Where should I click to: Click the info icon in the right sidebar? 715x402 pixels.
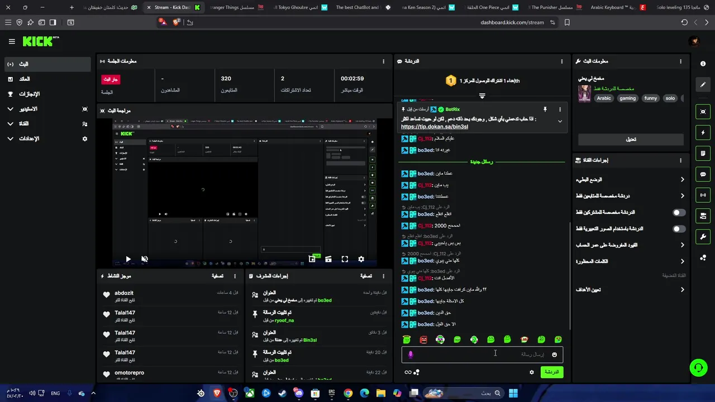(x=703, y=64)
